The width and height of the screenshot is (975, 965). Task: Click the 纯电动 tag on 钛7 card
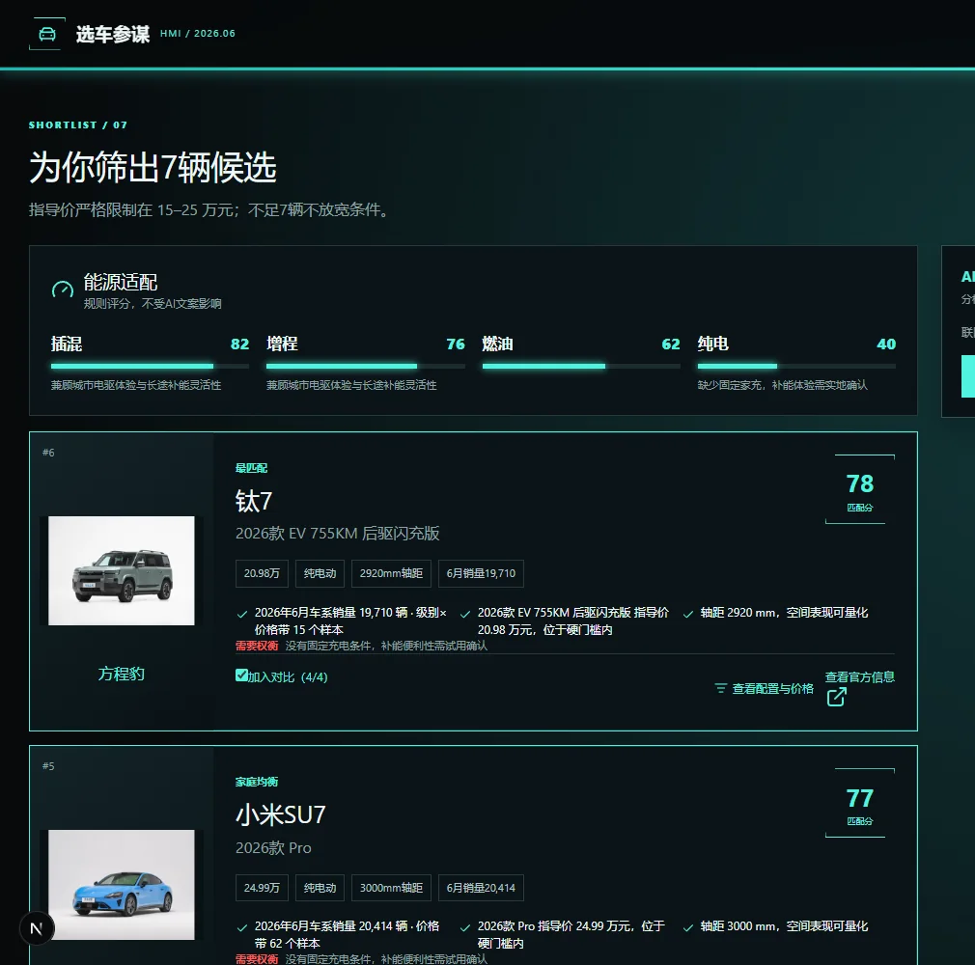(320, 573)
